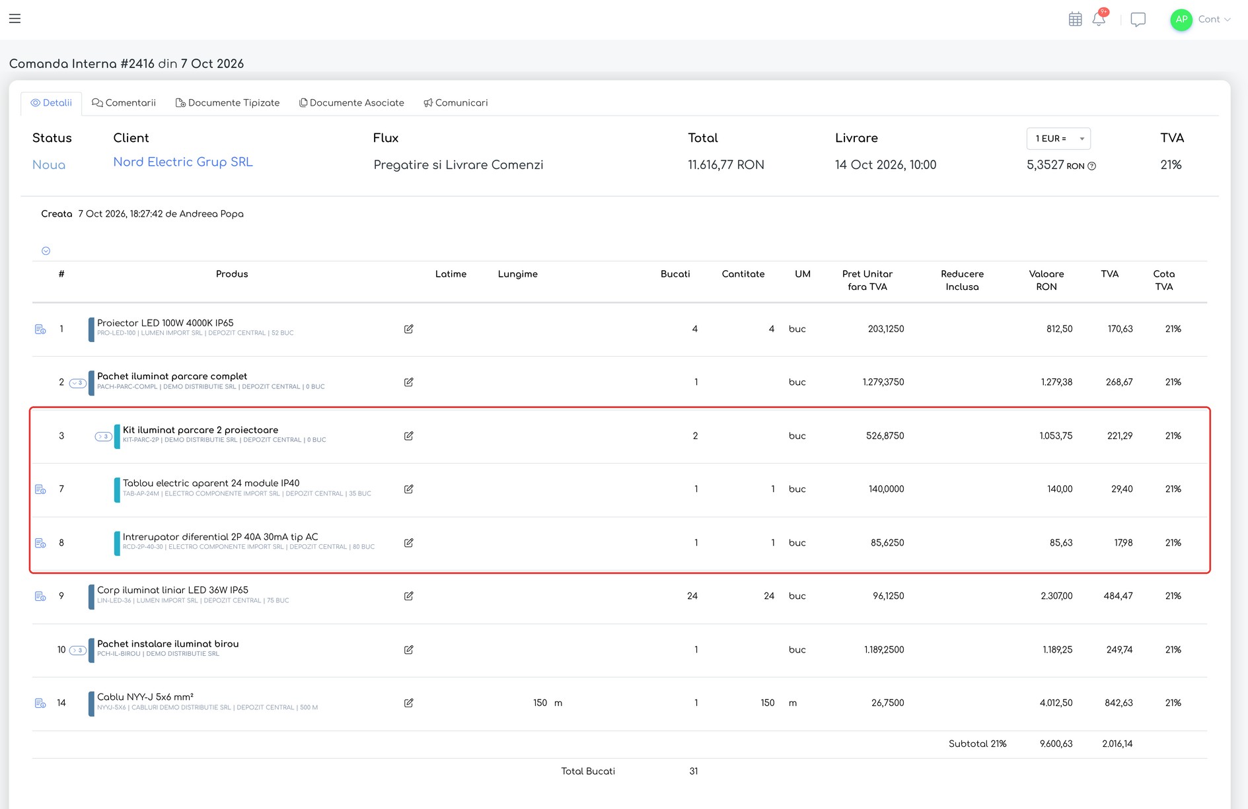Click the Valoare RON column header
Viewport: 1248px width, 809px height.
[1046, 281]
